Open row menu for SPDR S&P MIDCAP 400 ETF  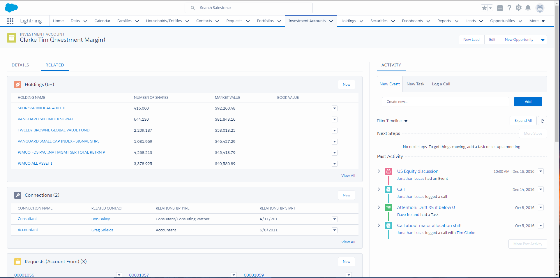click(x=335, y=108)
